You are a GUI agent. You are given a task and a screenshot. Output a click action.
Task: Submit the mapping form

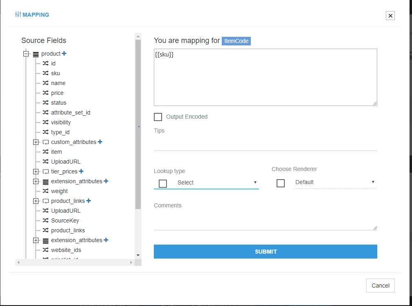coord(265,252)
